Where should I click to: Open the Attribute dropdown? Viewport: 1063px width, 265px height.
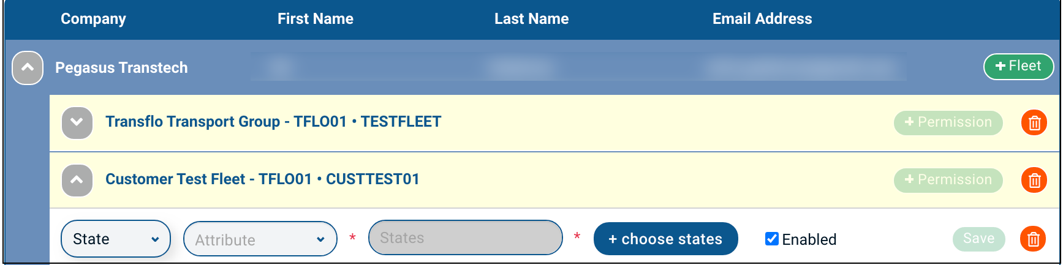coord(260,239)
